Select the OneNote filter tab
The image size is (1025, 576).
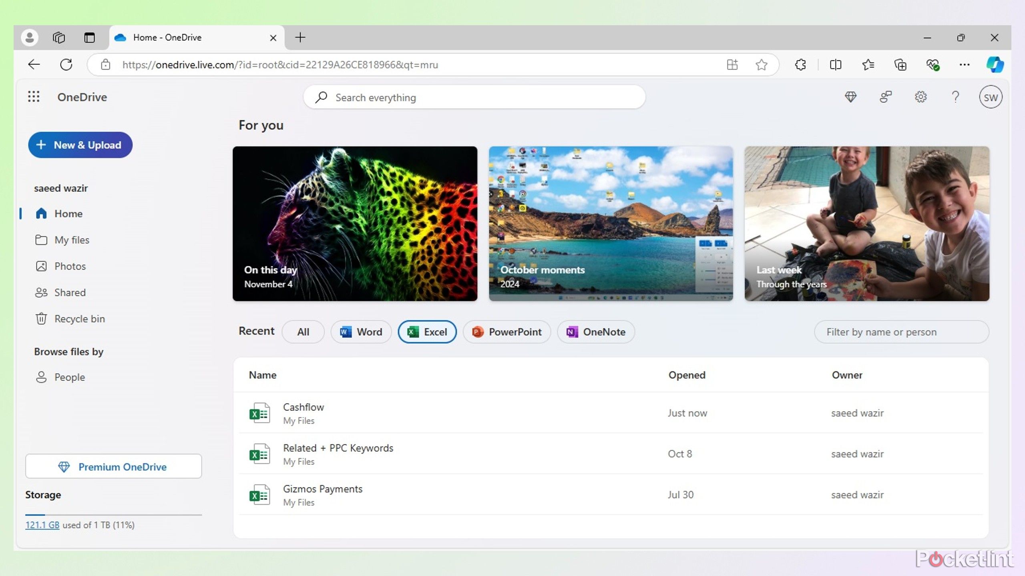point(595,331)
